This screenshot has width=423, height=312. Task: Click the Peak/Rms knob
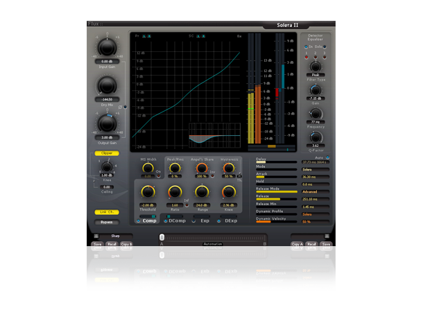[175, 168]
